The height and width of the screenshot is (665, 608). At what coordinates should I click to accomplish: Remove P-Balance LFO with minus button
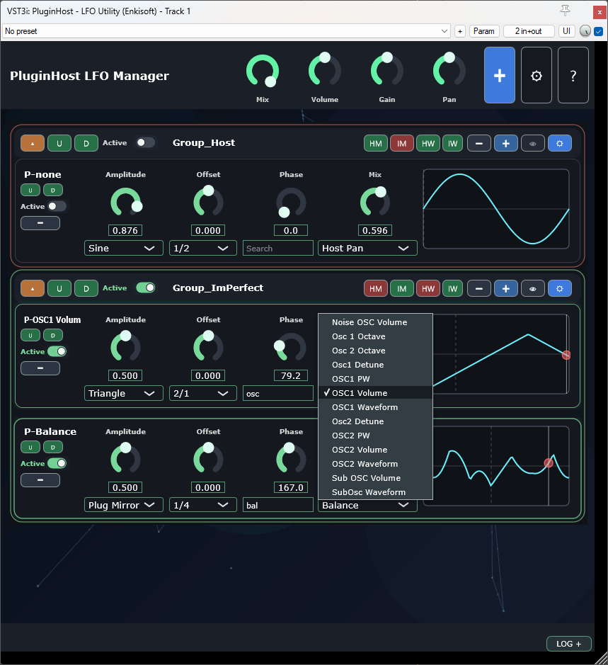pyautogui.click(x=40, y=480)
